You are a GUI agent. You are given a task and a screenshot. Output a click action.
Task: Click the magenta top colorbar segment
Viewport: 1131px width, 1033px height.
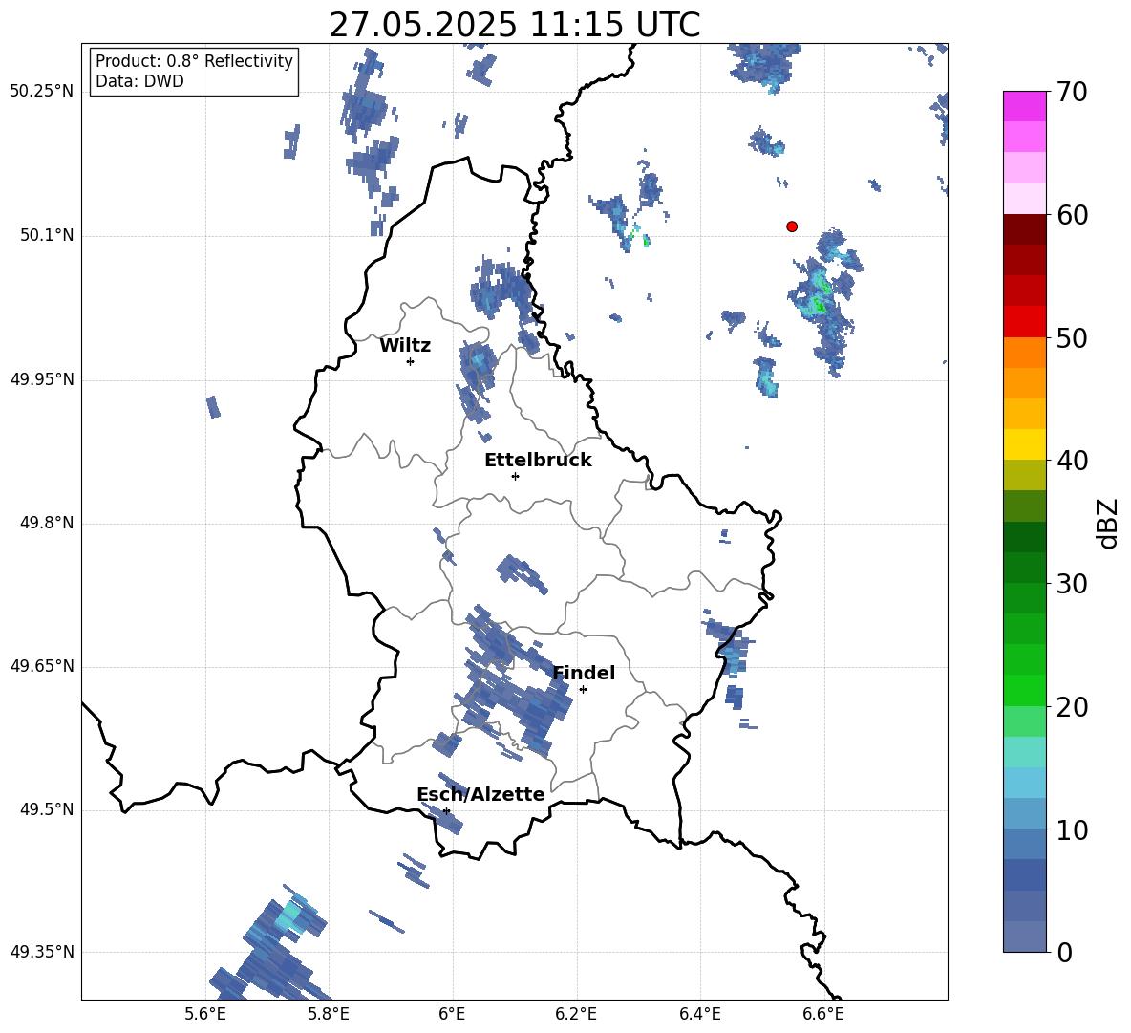[1025, 107]
